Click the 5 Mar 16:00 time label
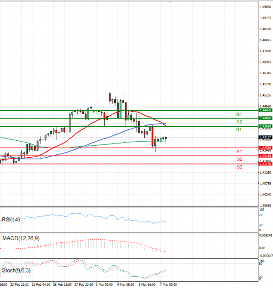The width and height of the screenshot is (273, 288). (147, 284)
